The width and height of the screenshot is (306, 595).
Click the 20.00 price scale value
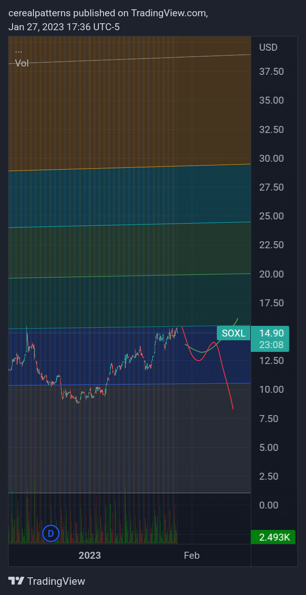coord(272,274)
